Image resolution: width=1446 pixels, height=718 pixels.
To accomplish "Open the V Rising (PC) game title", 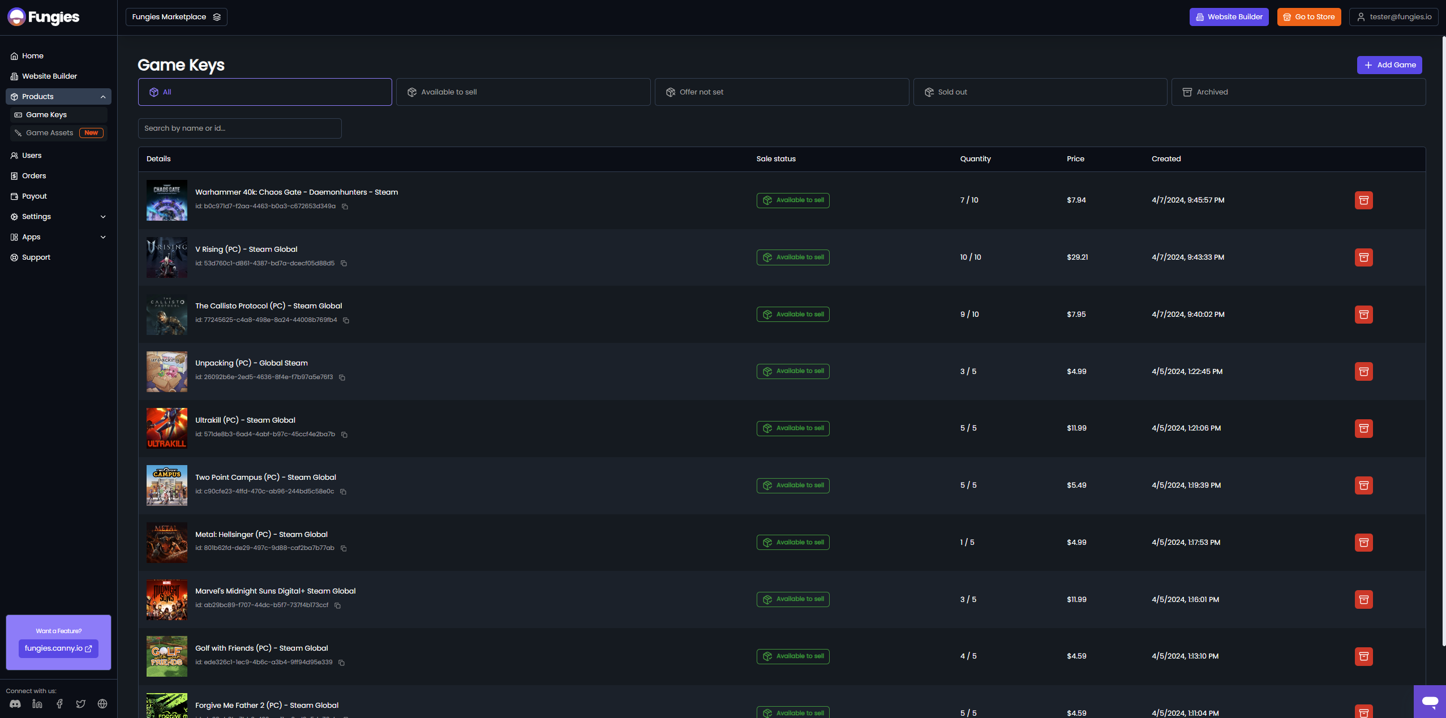I will click(x=246, y=250).
